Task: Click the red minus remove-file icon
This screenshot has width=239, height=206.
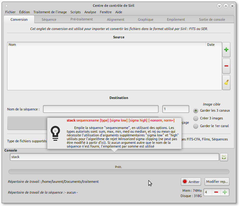Action: (x=226, y=66)
